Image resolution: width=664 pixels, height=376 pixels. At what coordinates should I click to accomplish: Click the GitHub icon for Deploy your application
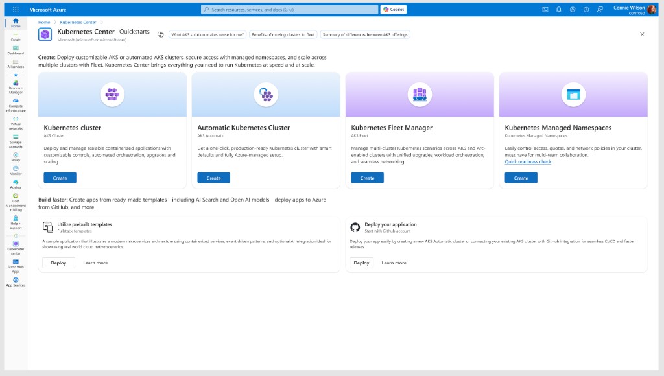[x=355, y=228]
